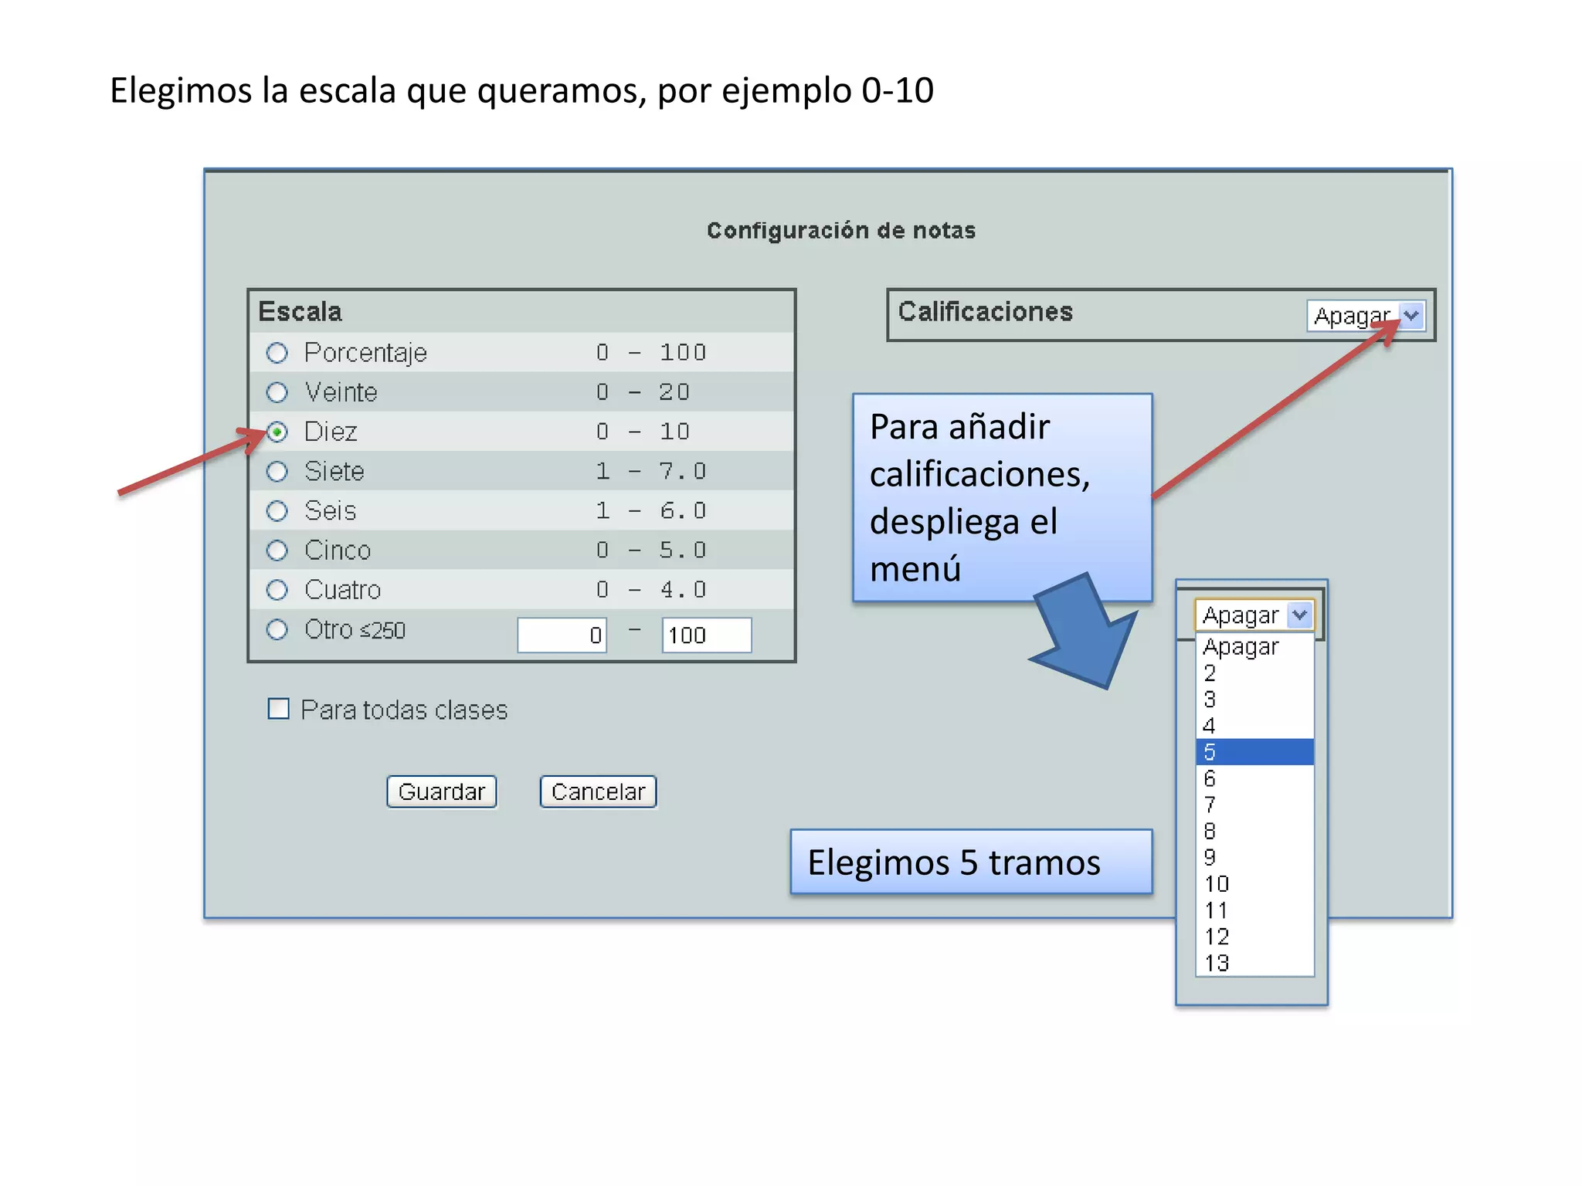This screenshot has height=1186, width=1582.
Task: Click the Otro minimum value field
Action: [x=562, y=635]
